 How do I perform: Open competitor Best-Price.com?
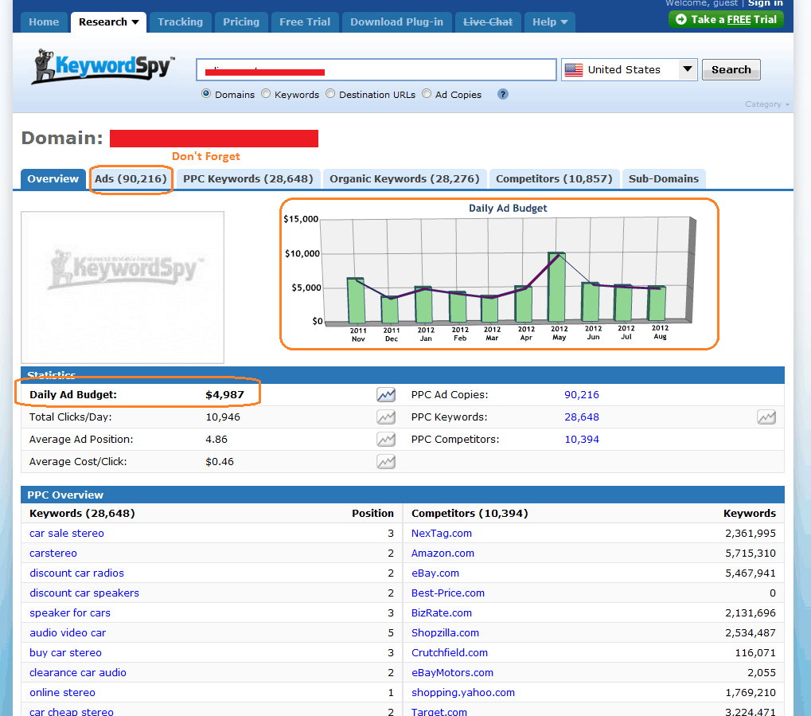pos(448,593)
